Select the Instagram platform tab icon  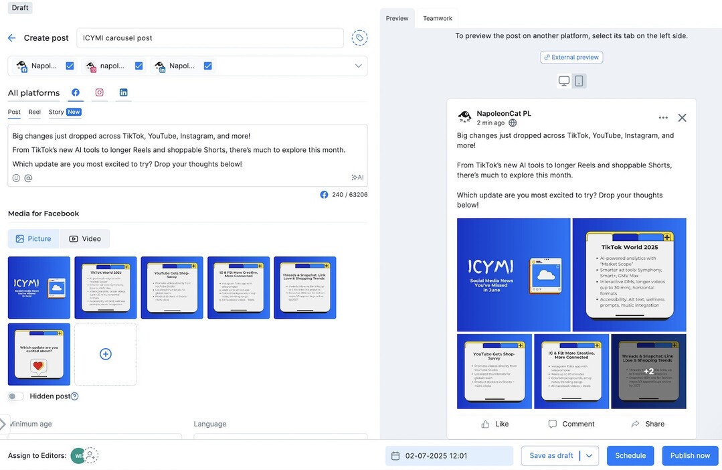(x=100, y=92)
